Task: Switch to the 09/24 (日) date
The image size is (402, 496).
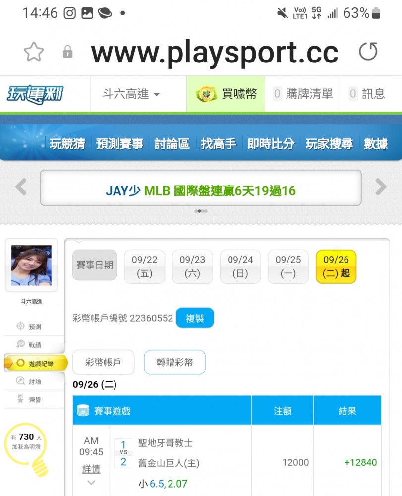Action: 240,267
